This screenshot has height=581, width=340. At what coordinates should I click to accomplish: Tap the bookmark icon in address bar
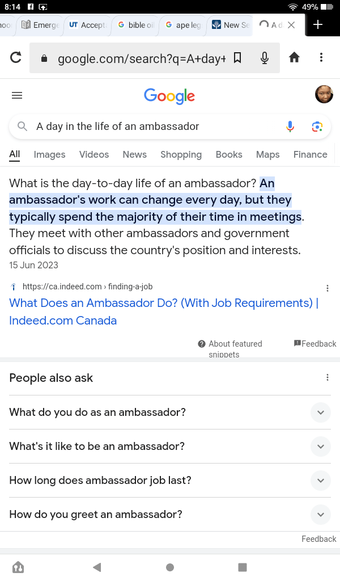point(238,58)
